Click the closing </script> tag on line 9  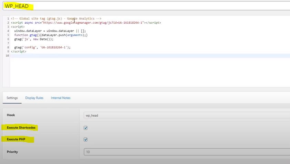[x=19, y=51]
